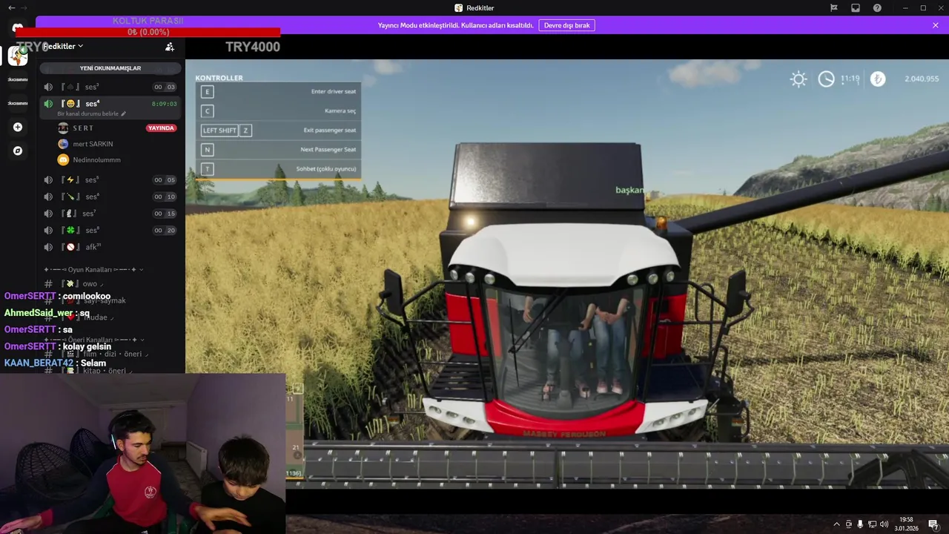Click the invite people icon beside Redkitler
The width and height of the screenshot is (949, 534).
tap(170, 46)
